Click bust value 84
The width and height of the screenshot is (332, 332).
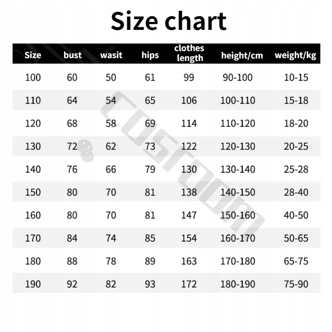[x=72, y=238]
